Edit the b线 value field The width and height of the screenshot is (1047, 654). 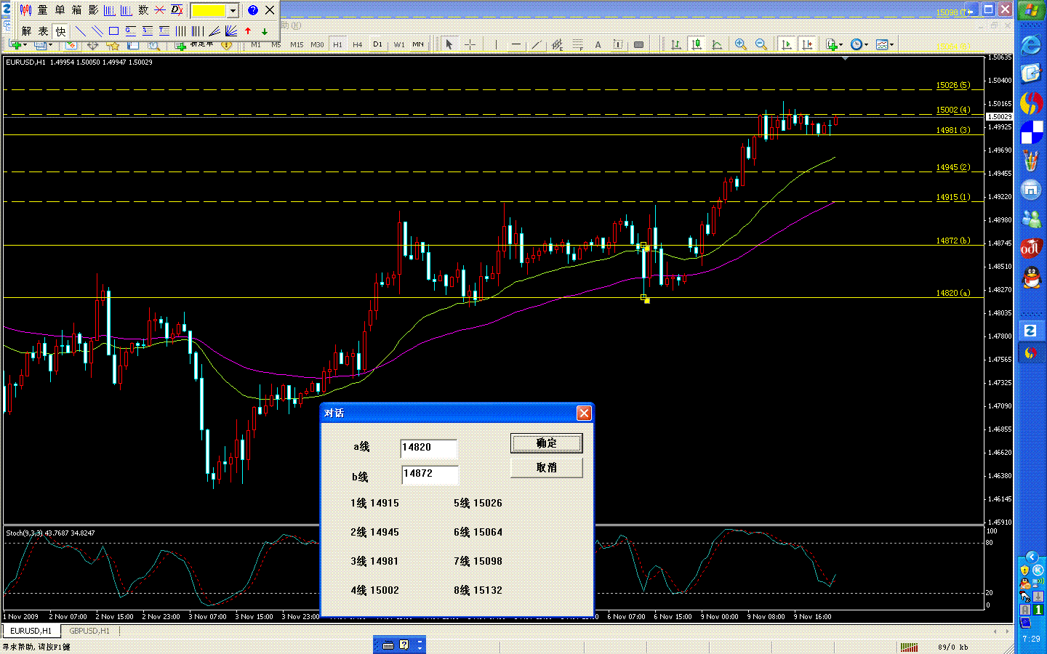point(430,475)
